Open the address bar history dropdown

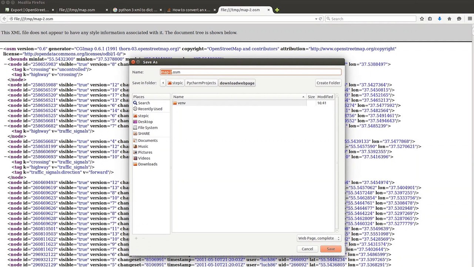(x=316, y=19)
